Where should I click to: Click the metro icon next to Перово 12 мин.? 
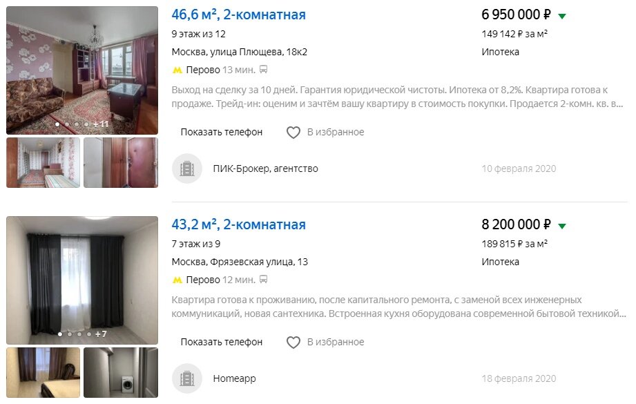177,280
